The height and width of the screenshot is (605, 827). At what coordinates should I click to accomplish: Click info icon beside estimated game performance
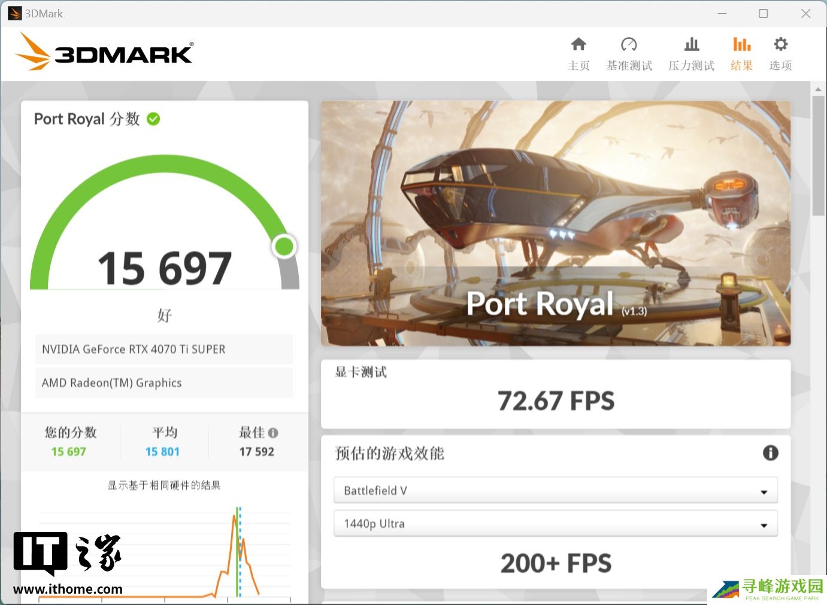click(x=770, y=453)
